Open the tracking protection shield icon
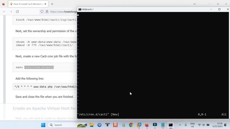 coord(42,11)
